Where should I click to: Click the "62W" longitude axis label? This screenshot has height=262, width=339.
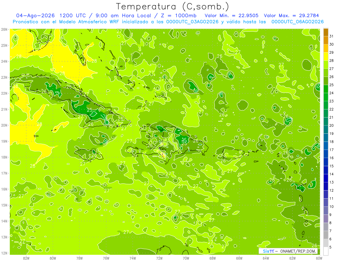click(x=292, y=258)
